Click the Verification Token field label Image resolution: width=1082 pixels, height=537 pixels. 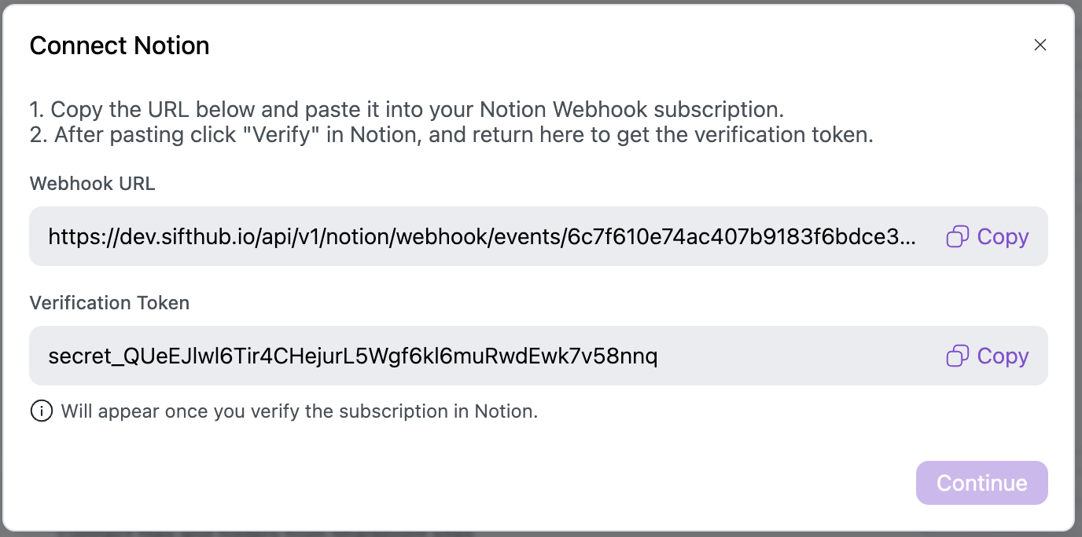(109, 303)
